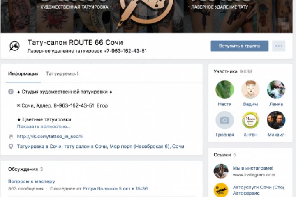Open the three-dots more actions menu

[x=279, y=46]
